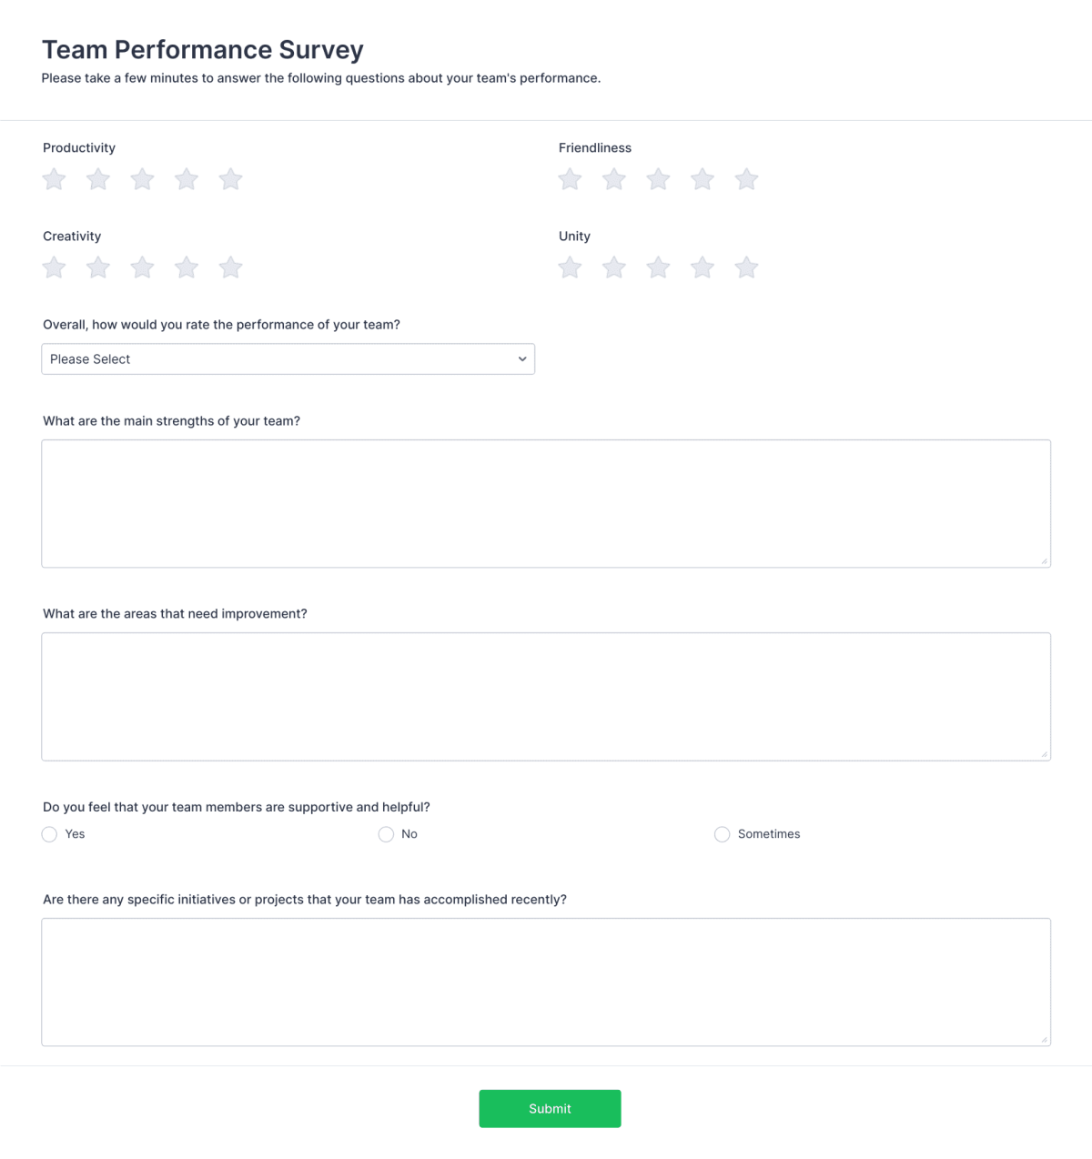The width and height of the screenshot is (1092, 1159).
Task: Open the overall team performance dropdown
Action: (x=288, y=358)
